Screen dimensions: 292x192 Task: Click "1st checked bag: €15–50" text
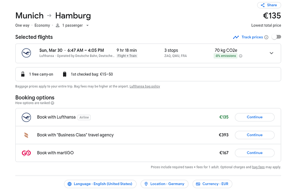pyautogui.click(x=92, y=74)
